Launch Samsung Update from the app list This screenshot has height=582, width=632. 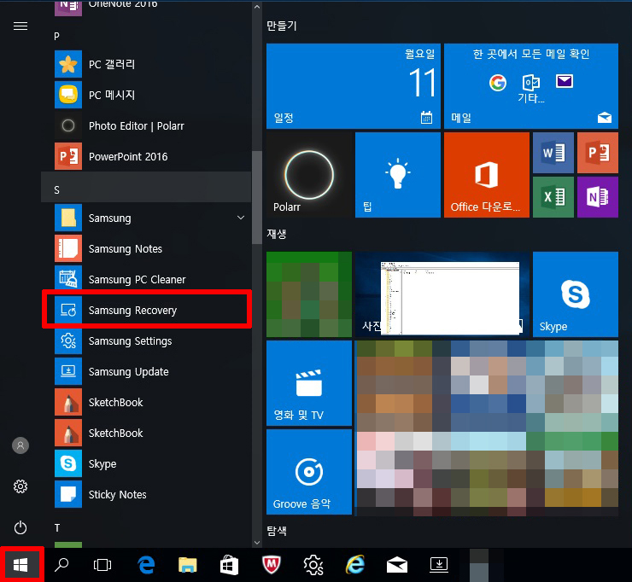(x=146, y=371)
